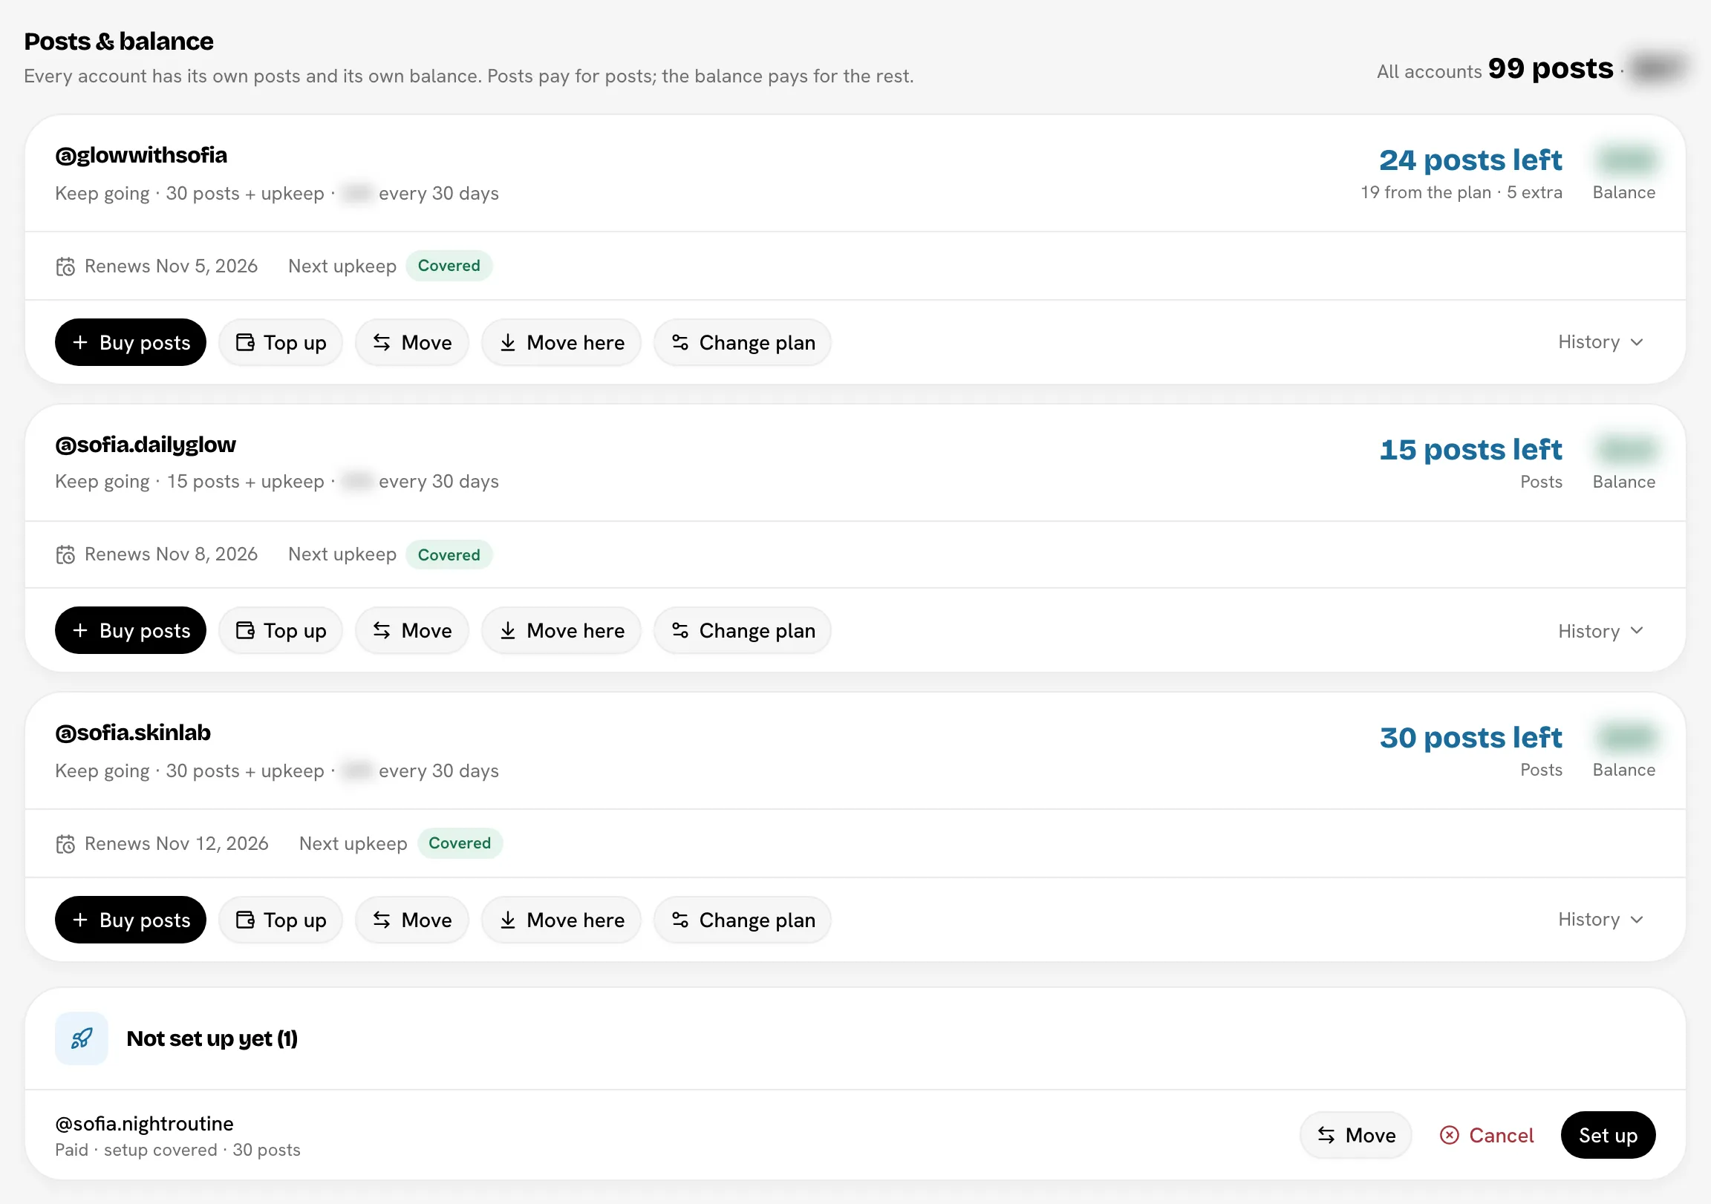Screen dimensions: 1711x1204
Task: Click Move here for @sofia.skinlab
Action: [561, 920]
